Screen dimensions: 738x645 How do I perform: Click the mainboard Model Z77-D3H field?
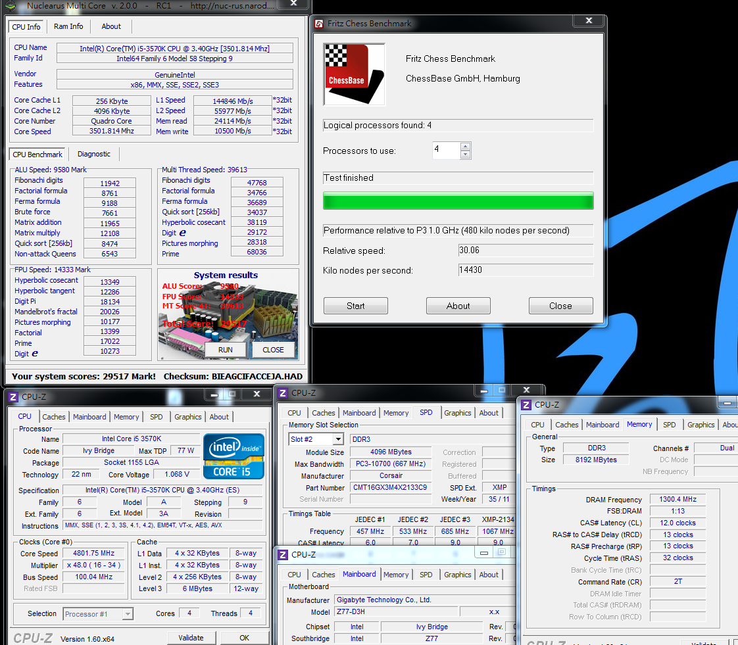397,611
